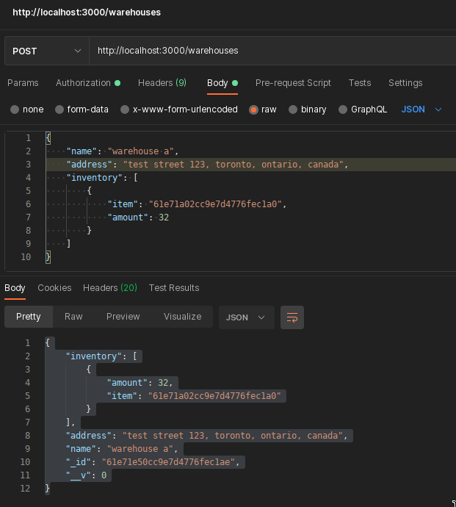456x507 pixels.
Task: Click the "address" key in response body
Action: [x=89, y=436]
